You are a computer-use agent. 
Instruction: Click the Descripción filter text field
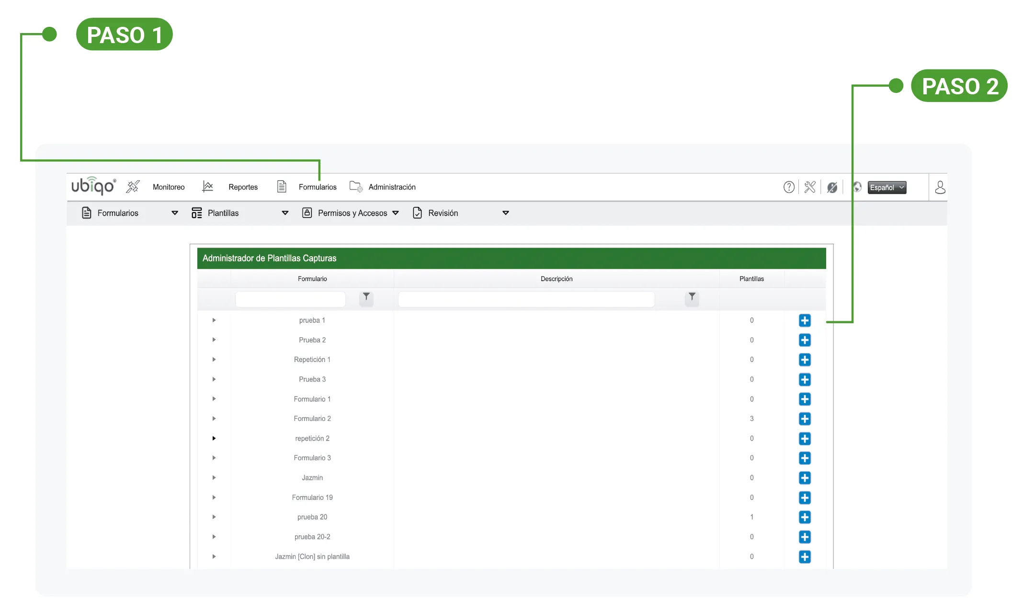tap(526, 299)
